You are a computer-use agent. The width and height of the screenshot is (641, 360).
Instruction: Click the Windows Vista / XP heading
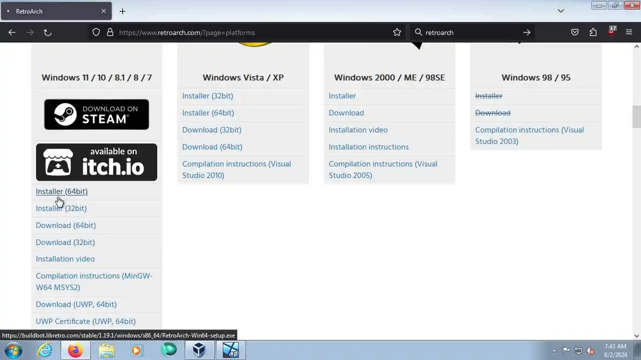(243, 77)
